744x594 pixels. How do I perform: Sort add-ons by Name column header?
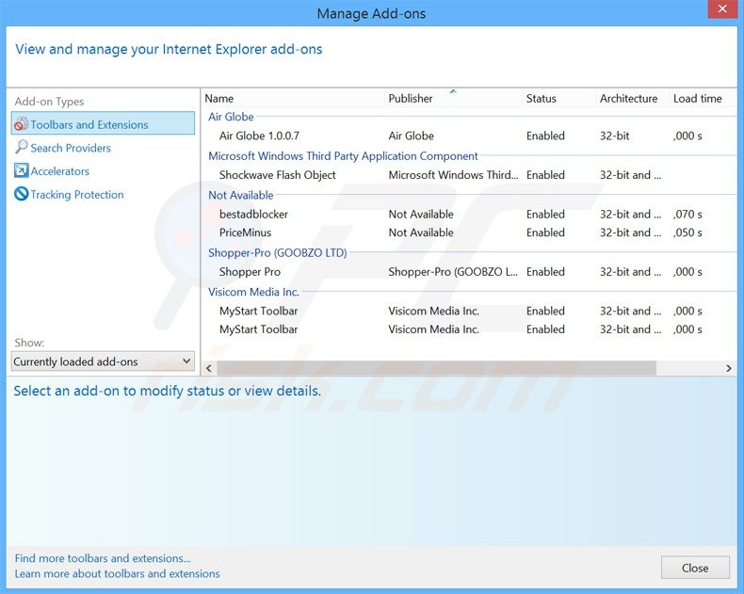tap(219, 98)
